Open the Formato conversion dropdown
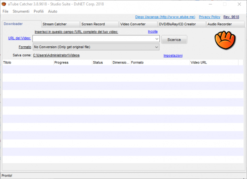 click(x=96, y=47)
